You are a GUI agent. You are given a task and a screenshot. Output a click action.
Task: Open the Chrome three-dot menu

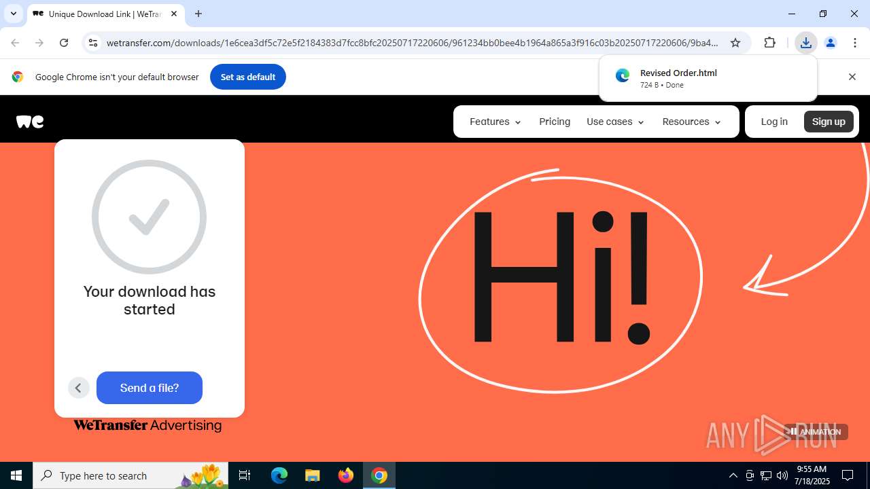pos(854,43)
